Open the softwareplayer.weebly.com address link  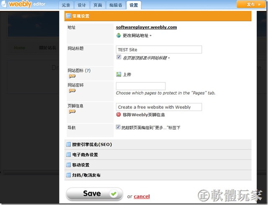146,27
